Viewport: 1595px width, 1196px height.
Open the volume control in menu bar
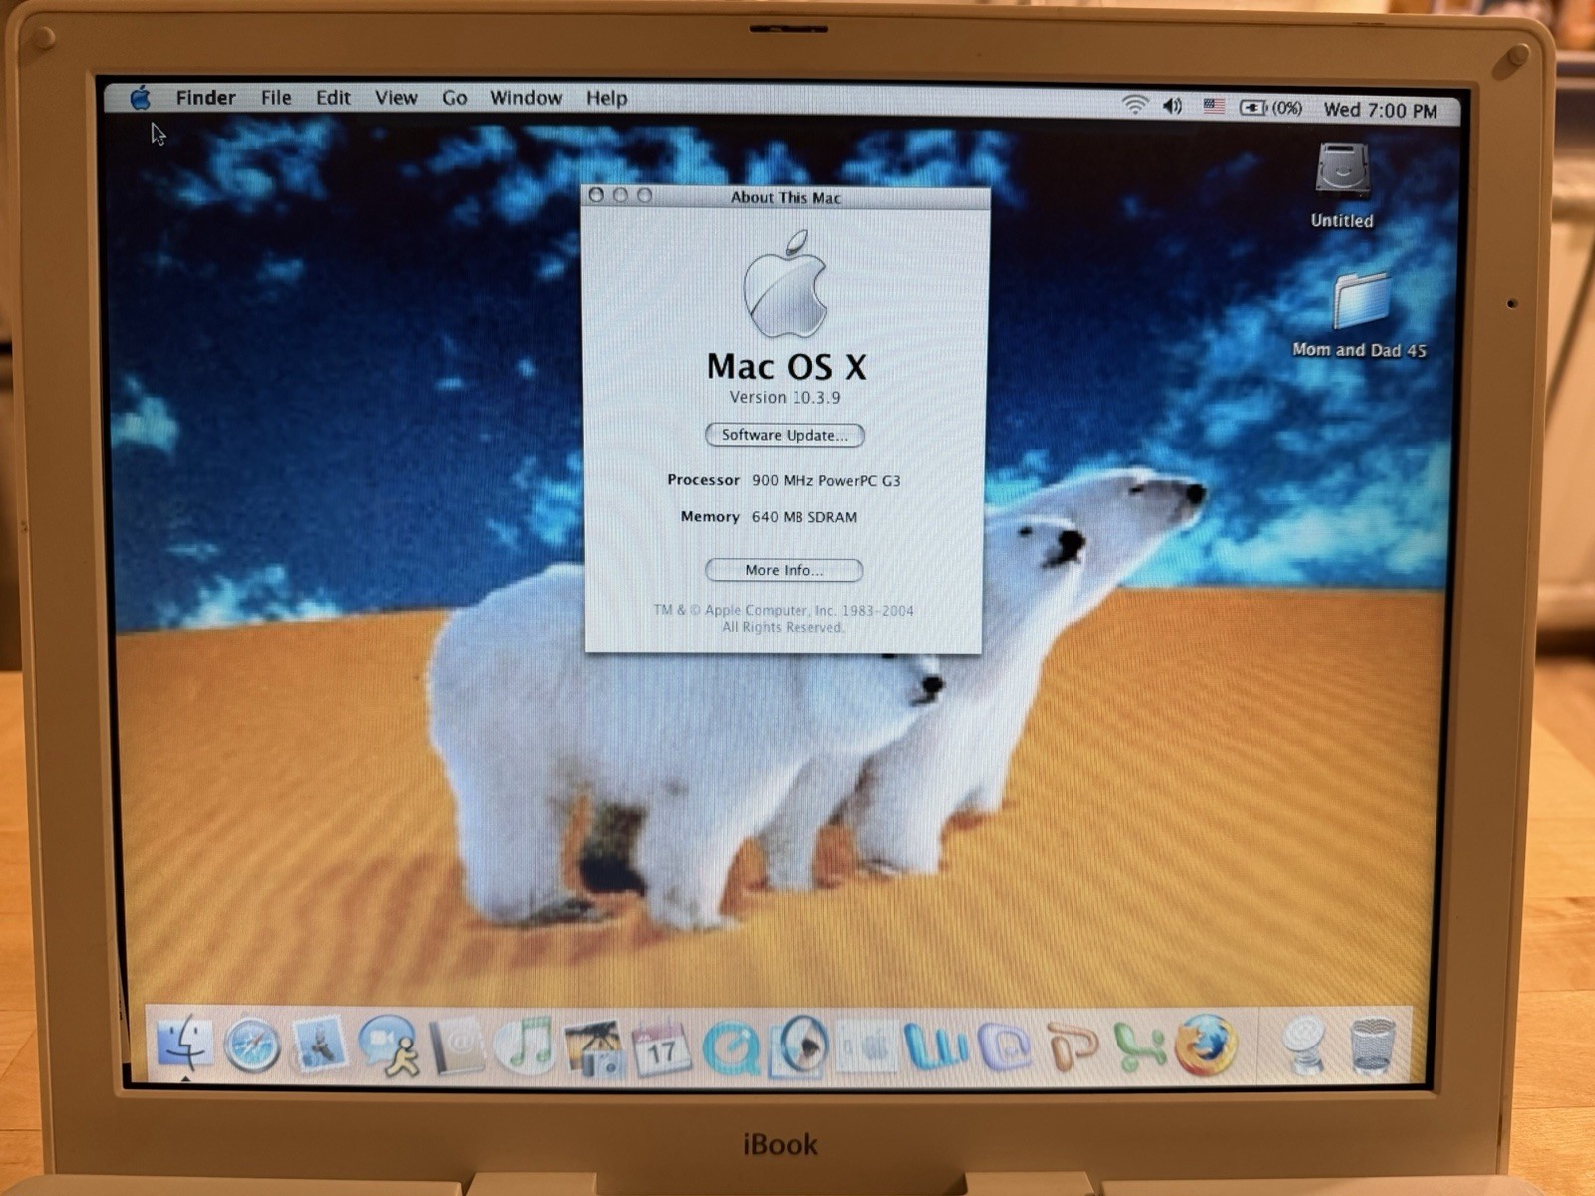[1173, 106]
